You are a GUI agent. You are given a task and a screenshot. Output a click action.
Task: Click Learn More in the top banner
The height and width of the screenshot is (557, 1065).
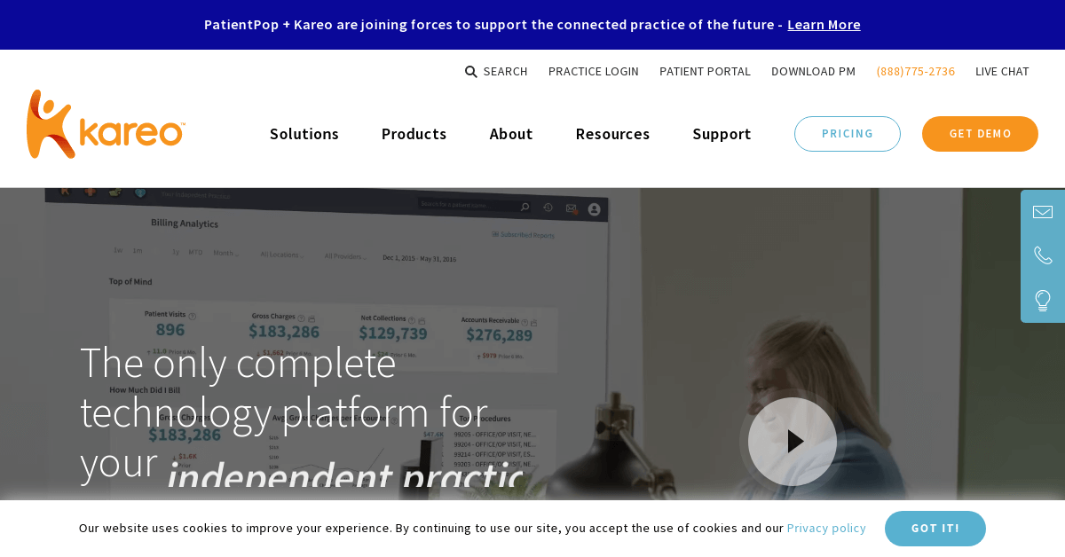pyautogui.click(x=824, y=25)
